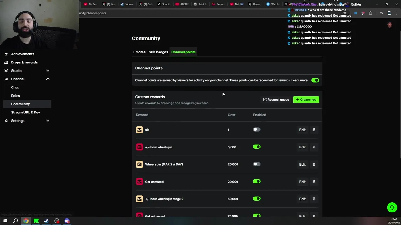This screenshot has height=225, width=401.
Task: Switch to the Sub badges tab
Action: click(158, 52)
